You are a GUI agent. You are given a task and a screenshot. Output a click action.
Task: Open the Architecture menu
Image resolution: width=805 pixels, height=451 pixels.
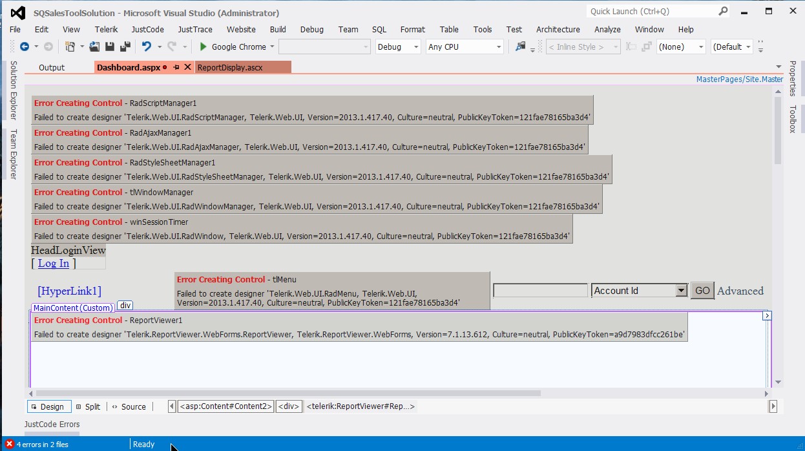[x=558, y=29]
